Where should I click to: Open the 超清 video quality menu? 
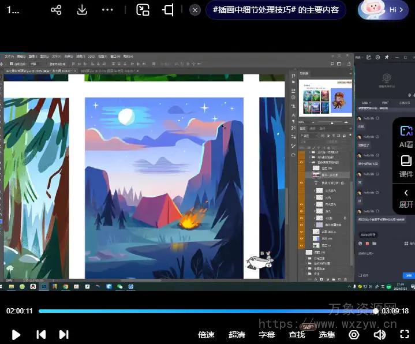coord(237,335)
